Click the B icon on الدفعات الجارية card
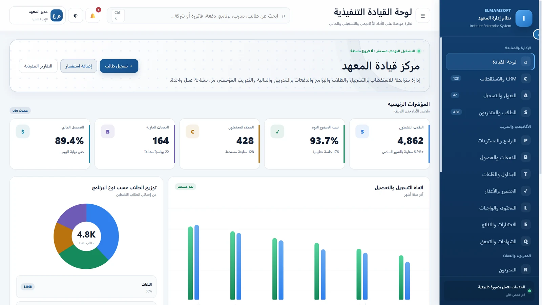Viewport: 542px width, 305px height. point(108,131)
